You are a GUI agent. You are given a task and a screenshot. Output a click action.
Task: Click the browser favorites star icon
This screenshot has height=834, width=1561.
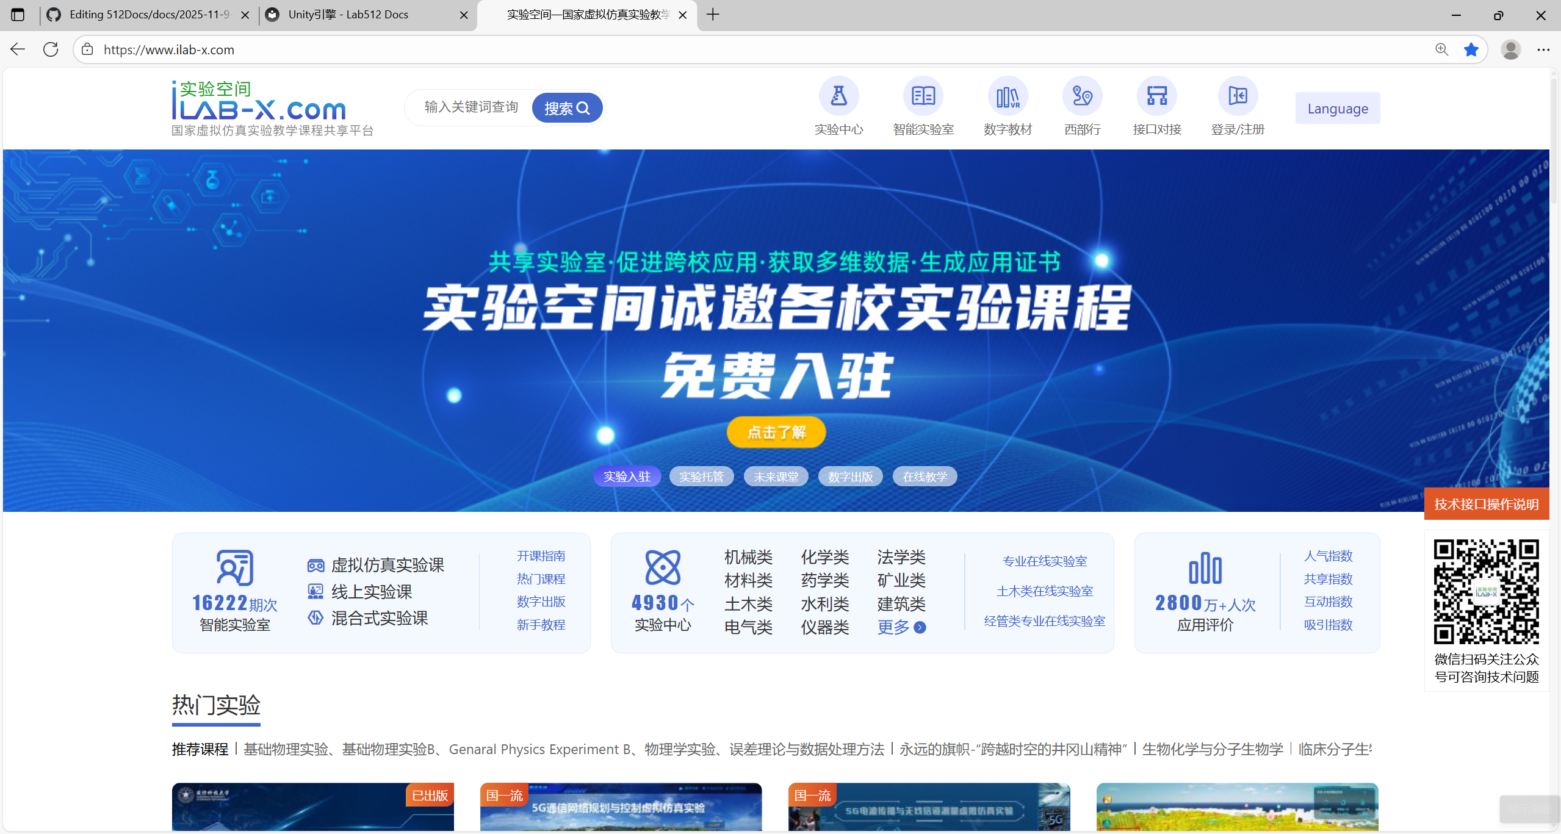click(x=1471, y=49)
